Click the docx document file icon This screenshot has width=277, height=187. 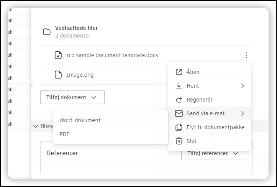point(58,55)
